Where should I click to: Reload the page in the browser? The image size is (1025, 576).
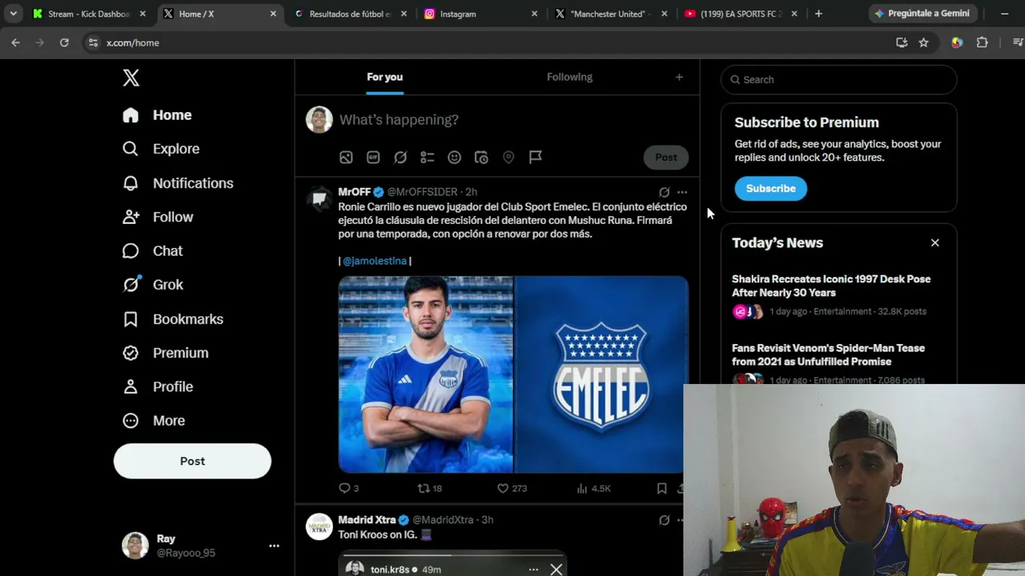[x=64, y=42]
